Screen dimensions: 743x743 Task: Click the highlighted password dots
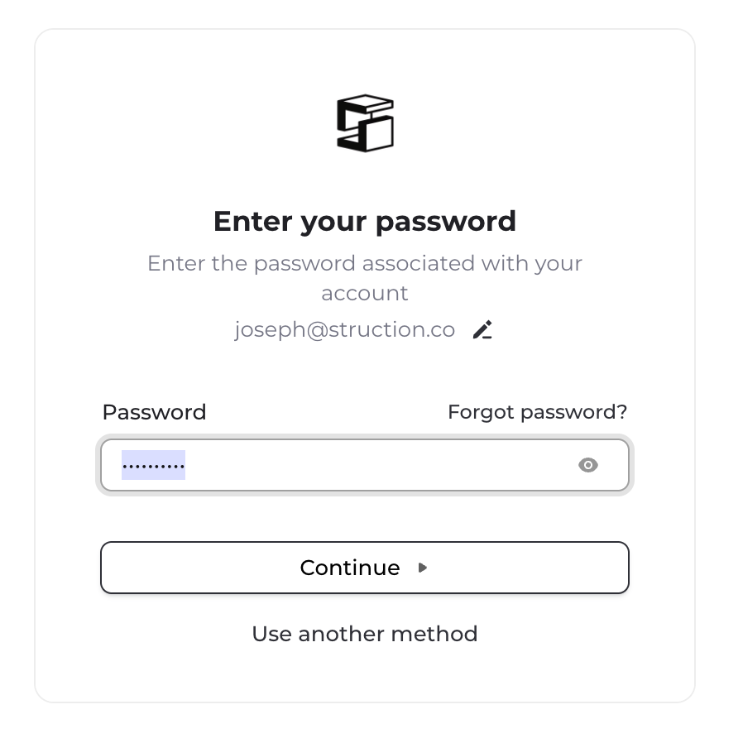coord(153,465)
